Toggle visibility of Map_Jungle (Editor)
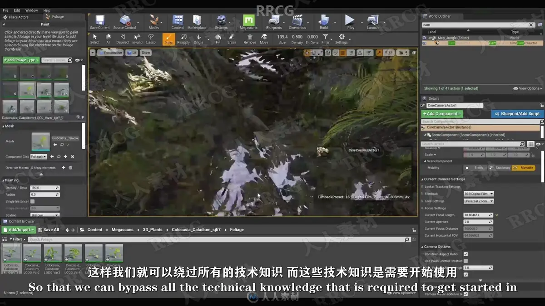Image resolution: width=545 pixels, height=306 pixels. [424, 38]
